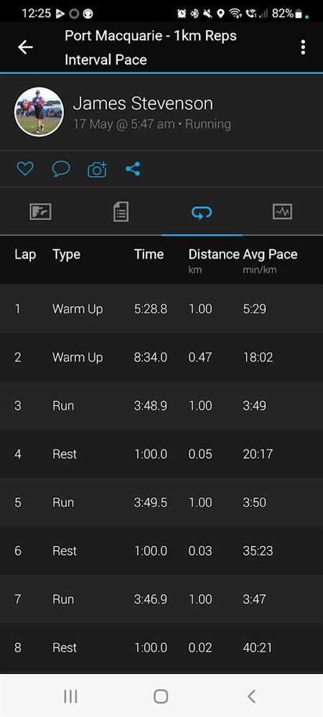Open recent apps from the navigation bar
The width and height of the screenshot is (323, 717).
[70, 696]
